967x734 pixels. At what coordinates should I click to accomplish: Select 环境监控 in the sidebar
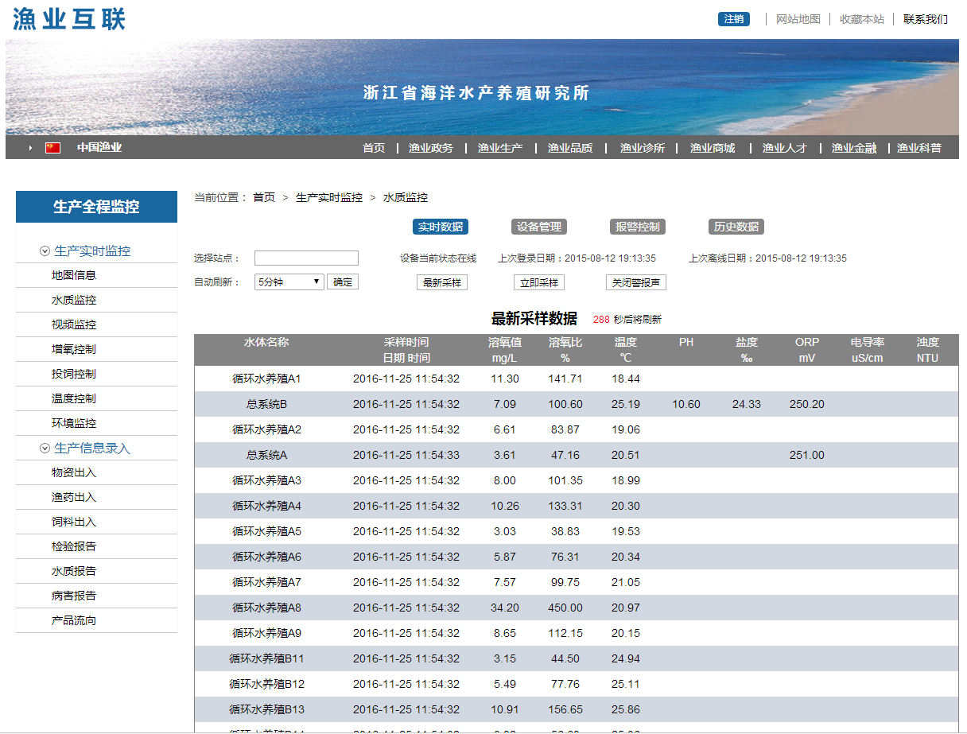pyautogui.click(x=74, y=424)
